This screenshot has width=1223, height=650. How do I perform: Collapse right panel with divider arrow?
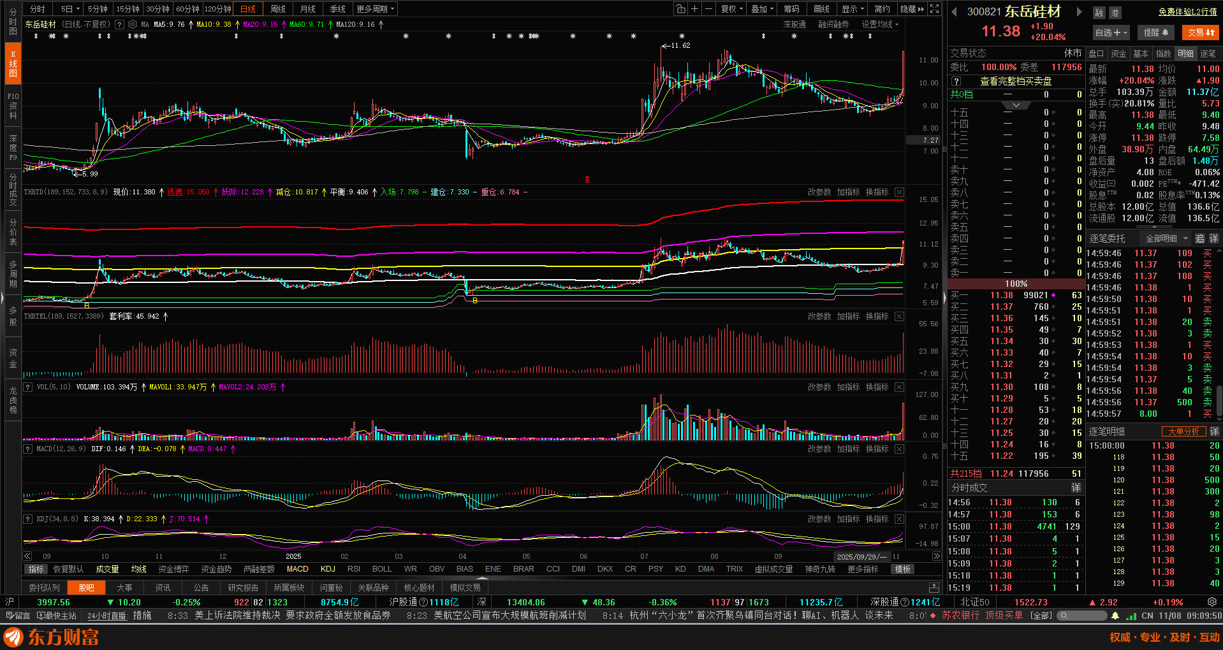click(x=944, y=298)
